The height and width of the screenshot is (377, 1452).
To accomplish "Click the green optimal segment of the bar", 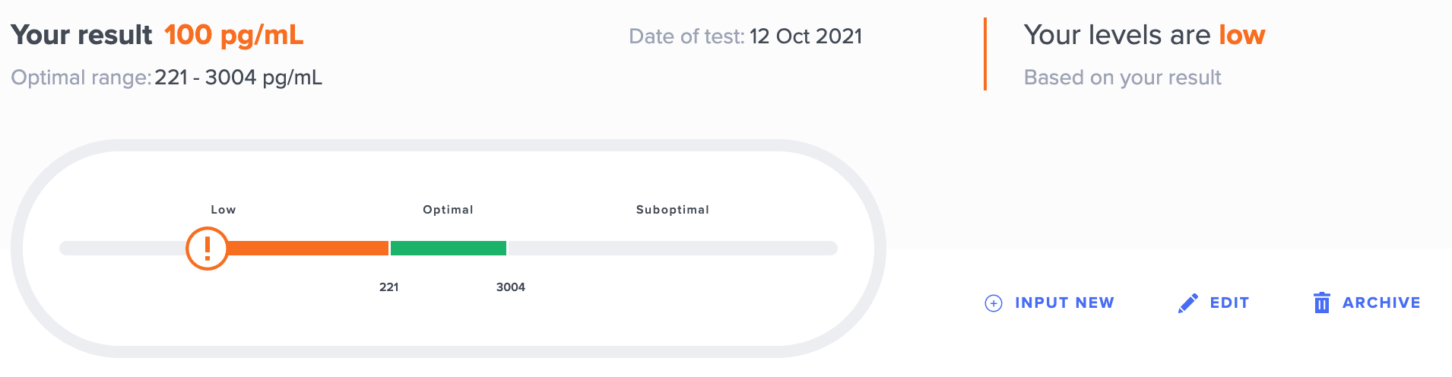I will click(448, 249).
